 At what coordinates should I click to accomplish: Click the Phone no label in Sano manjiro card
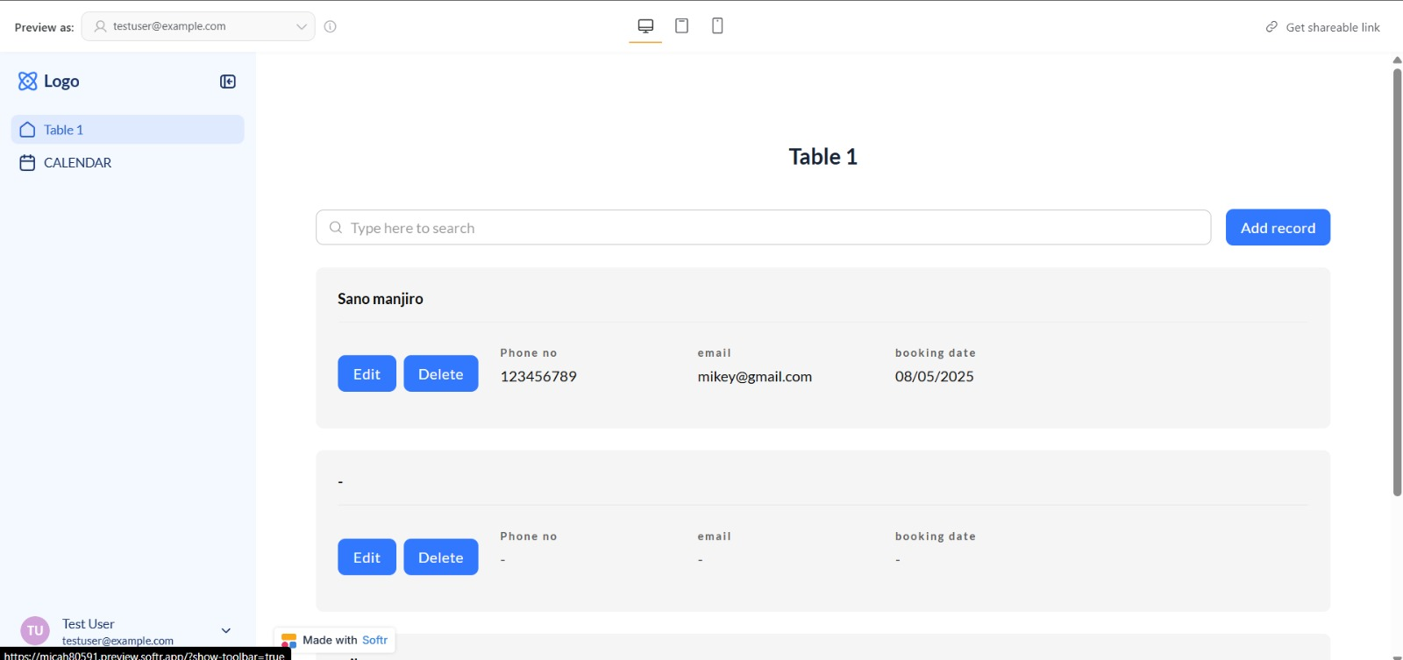click(529, 353)
